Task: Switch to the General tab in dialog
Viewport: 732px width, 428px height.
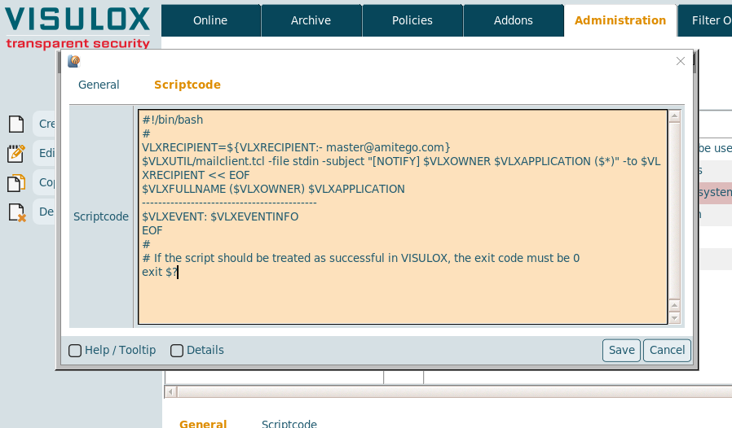Action: point(99,85)
